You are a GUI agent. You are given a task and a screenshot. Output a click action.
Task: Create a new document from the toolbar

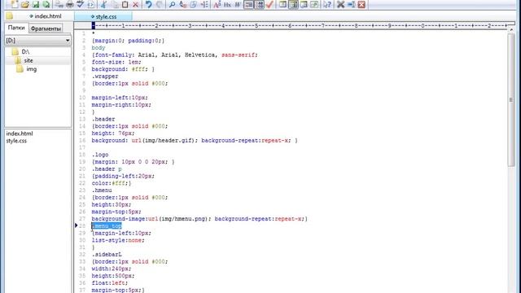[15, 4]
